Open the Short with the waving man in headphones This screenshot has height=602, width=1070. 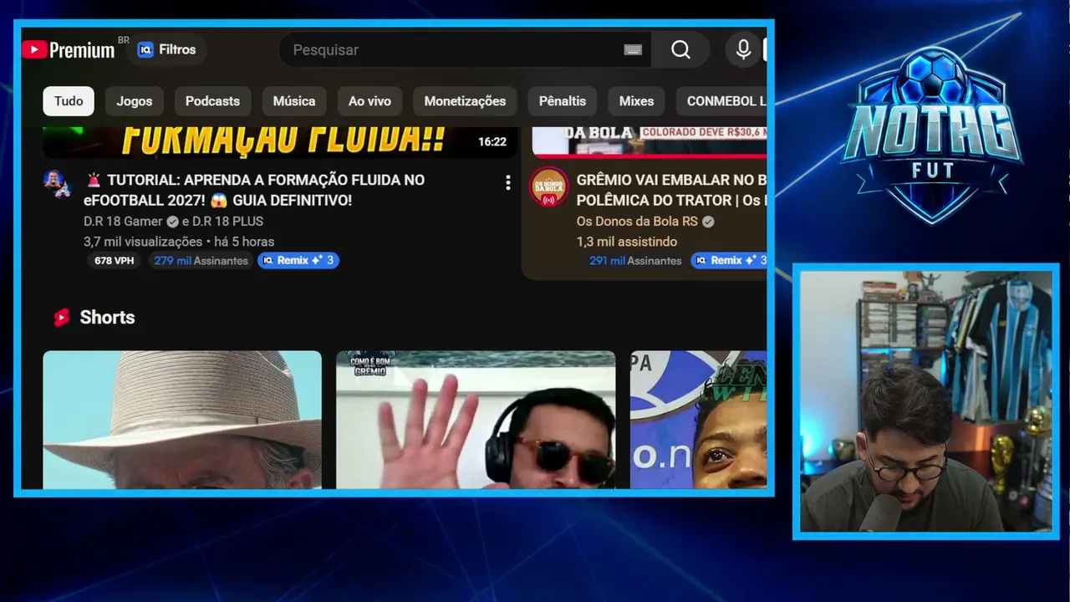point(476,420)
